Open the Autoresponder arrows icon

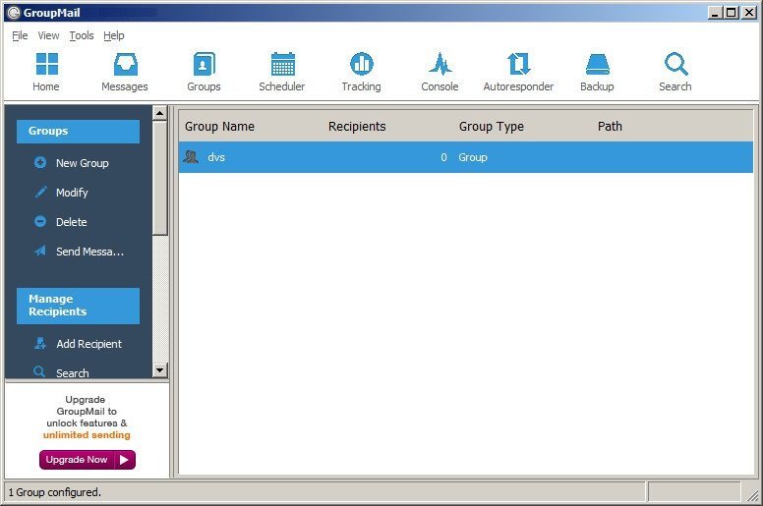tap(519, 64)
